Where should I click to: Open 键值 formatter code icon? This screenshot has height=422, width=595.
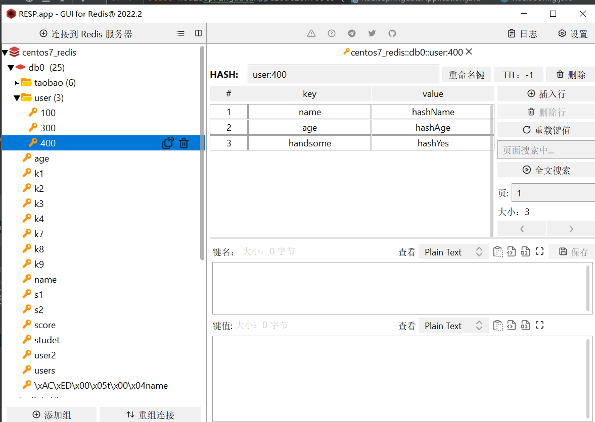[512, 325]
